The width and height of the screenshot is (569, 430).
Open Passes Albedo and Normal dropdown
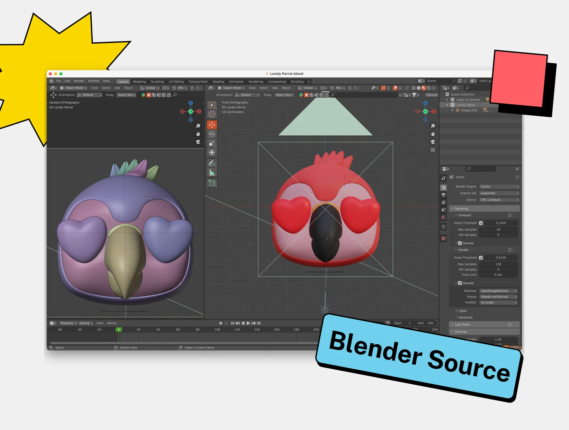click(499, 297)
